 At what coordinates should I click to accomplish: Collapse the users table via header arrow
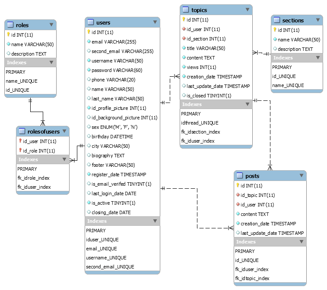pyautogui.click(x=155, y=22)
